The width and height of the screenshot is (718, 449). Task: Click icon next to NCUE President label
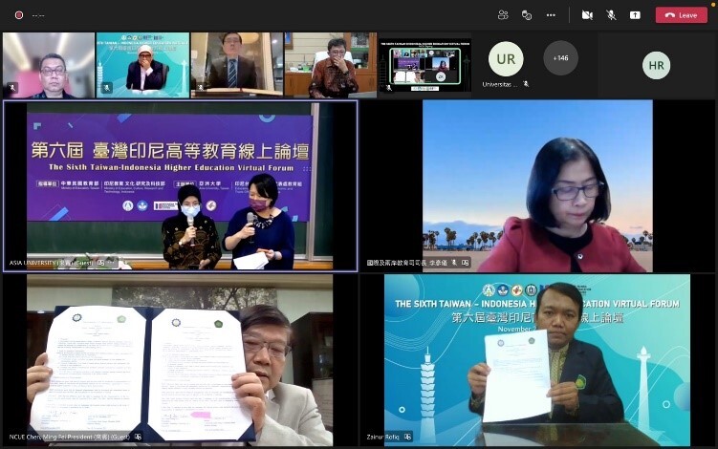point(138,437)
